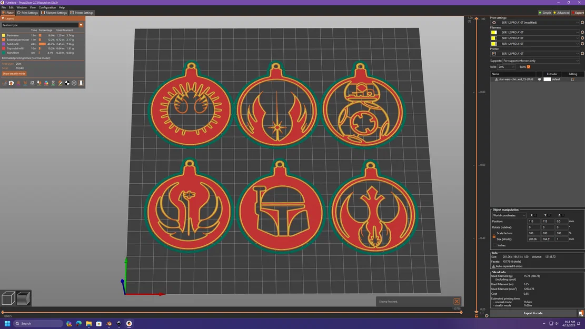
Task: Open Windows taskbar Search box
Action: coord(38,323)
